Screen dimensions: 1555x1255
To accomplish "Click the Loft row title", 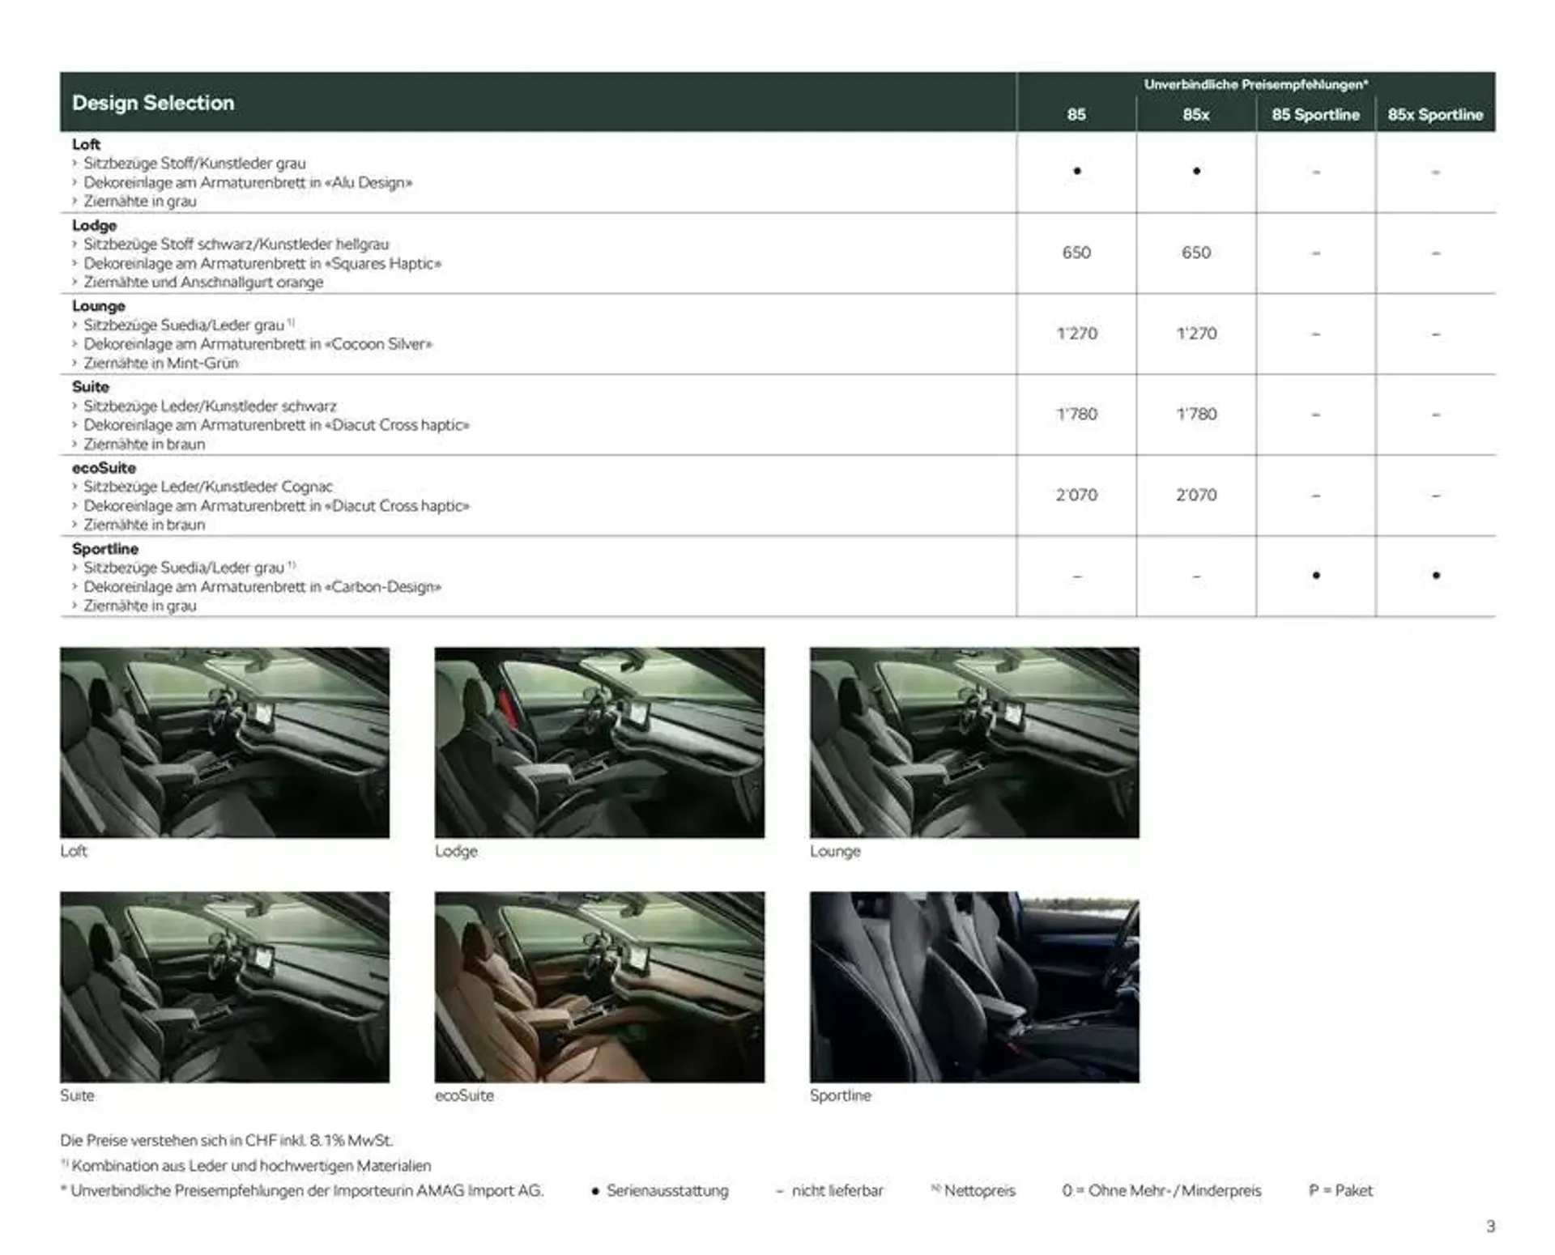I will (x=86, y=144).
